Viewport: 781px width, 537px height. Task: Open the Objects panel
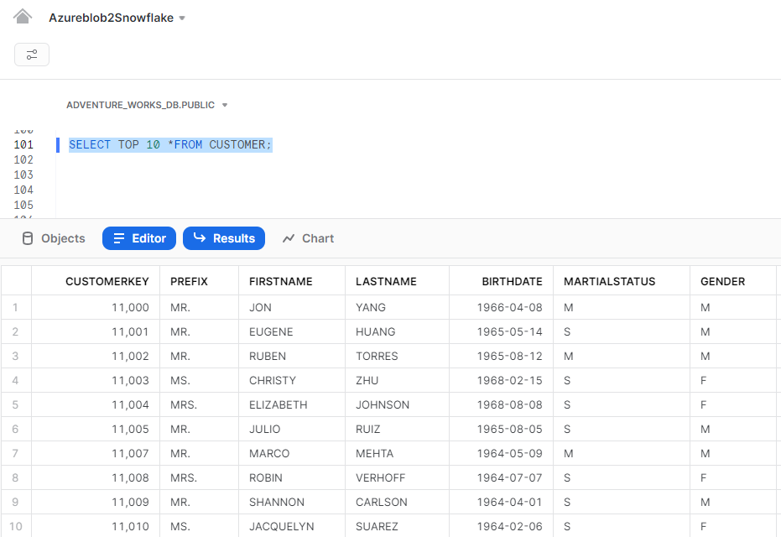pos(54,238)
